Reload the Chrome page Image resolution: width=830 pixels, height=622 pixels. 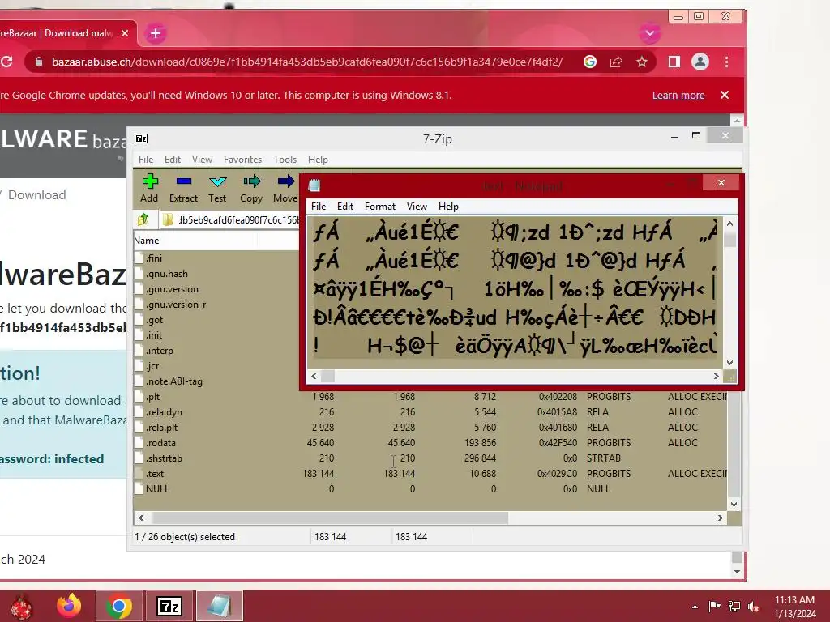(x=6, y=62)
